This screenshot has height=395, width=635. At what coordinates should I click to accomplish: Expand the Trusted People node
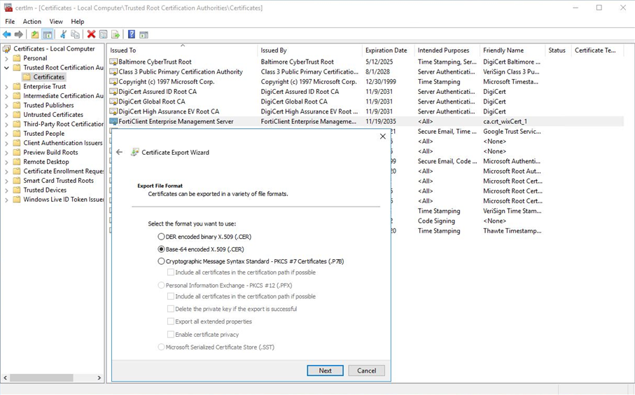tap(6, 134)
